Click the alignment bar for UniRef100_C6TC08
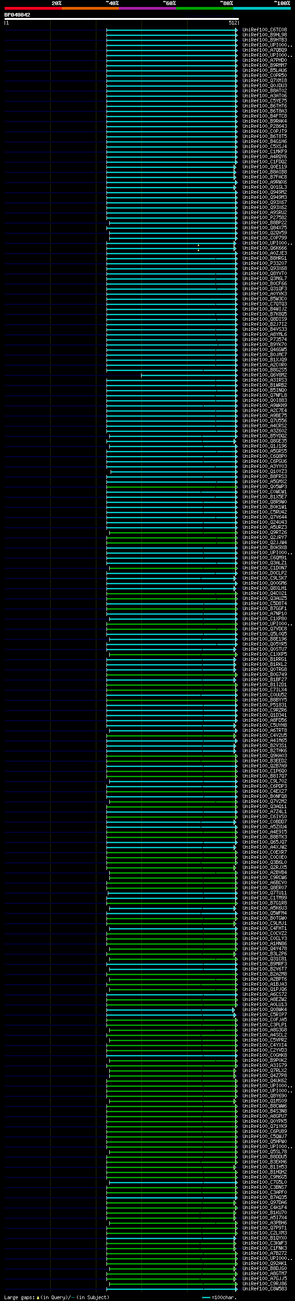The image size is (295, 1301). [x=172, y=30]
